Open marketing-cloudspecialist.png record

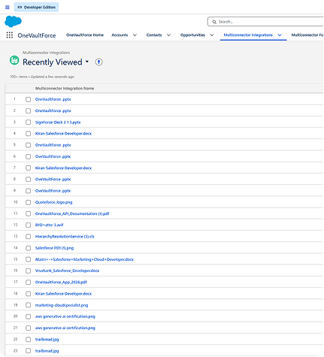coord(62,305)
